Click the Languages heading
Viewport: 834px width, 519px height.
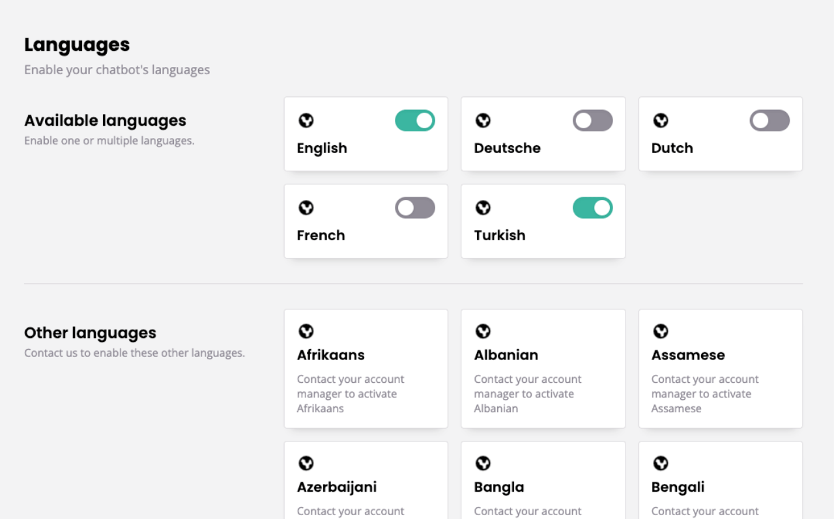[76, 44]
